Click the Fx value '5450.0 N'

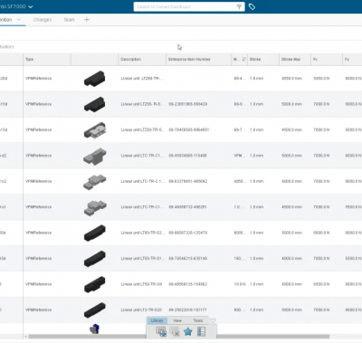tap(321, 79)
